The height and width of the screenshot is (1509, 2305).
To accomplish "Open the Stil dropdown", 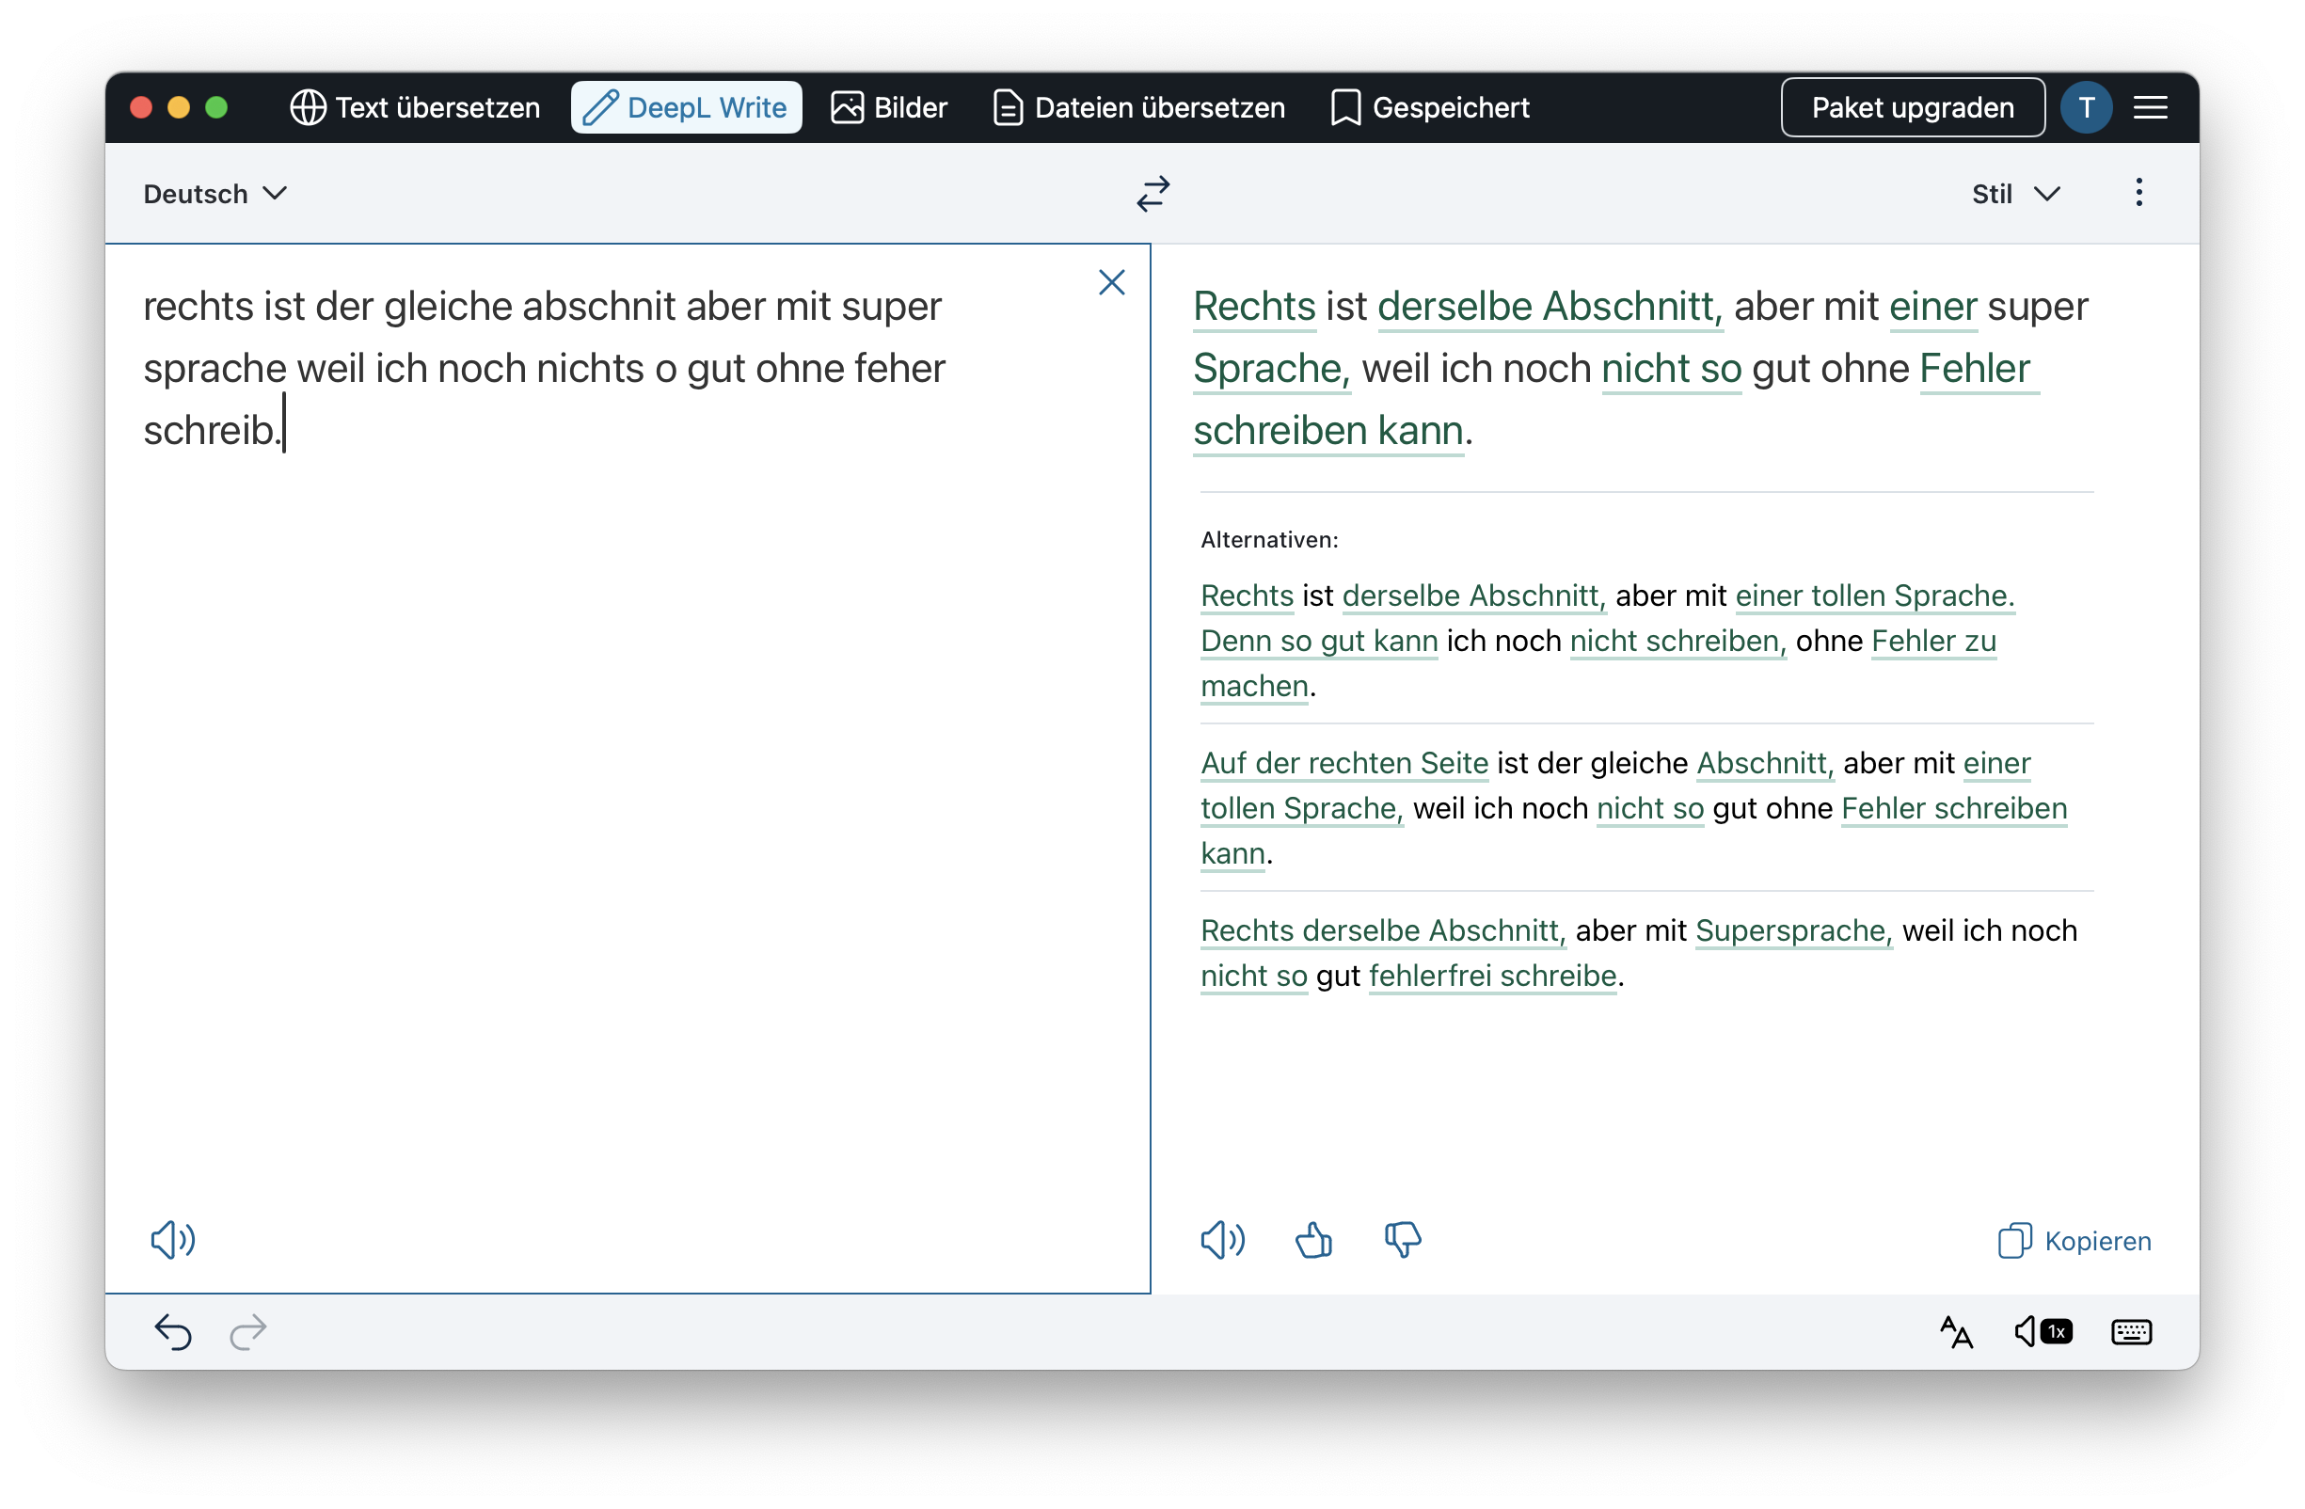I will click(x=2015, y=194).
